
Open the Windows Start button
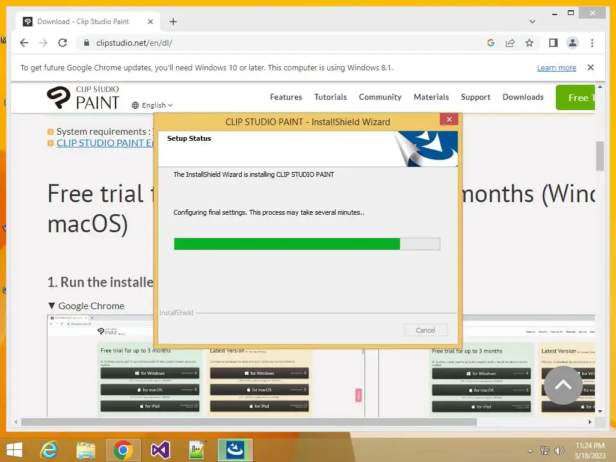[x=14, y=450]
